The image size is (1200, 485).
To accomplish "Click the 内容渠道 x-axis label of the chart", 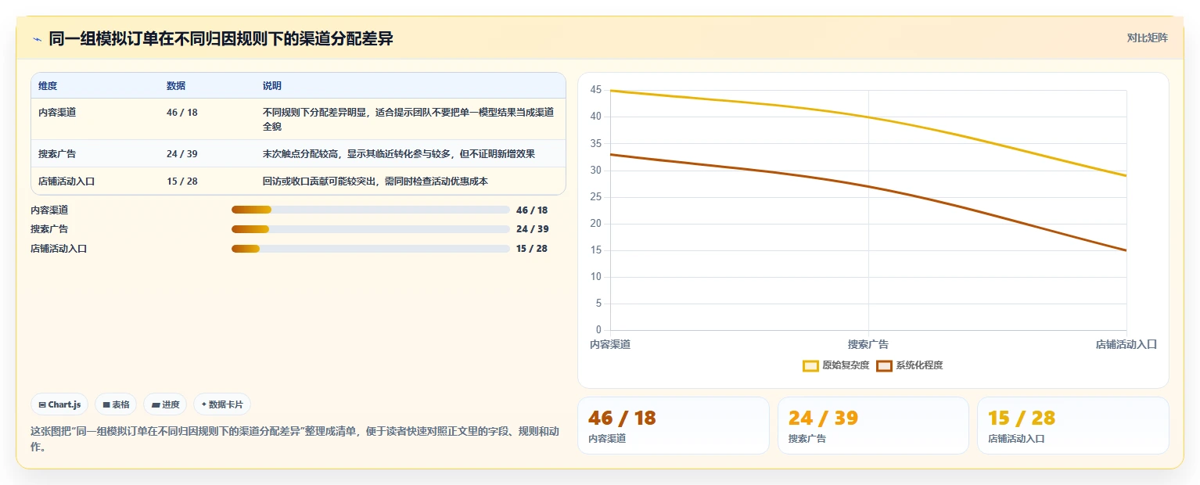I will click(610, 344).
